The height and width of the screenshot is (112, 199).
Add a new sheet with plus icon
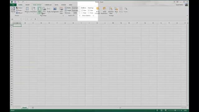[x=33, y=108]
